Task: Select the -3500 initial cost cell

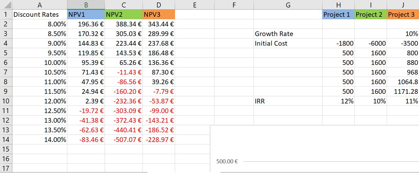Action: pos(403,43)
